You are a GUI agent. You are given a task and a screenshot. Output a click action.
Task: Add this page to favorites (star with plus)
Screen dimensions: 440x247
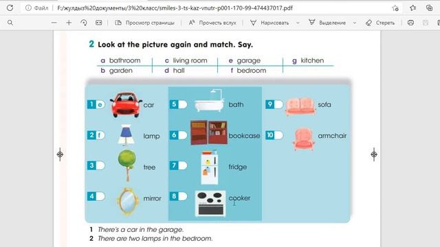coord(396,8)
